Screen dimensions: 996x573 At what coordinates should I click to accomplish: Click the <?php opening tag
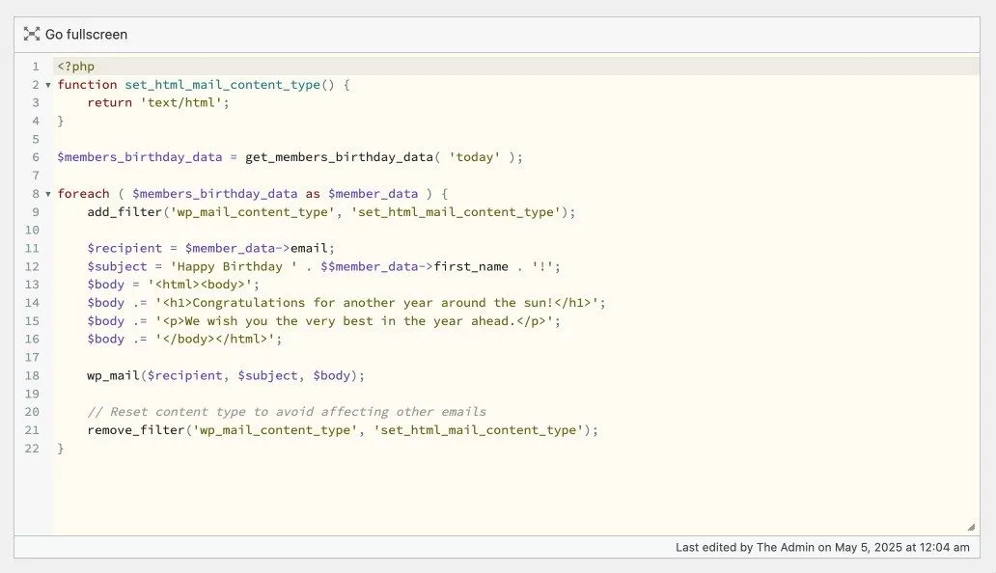tap(75, 66)
